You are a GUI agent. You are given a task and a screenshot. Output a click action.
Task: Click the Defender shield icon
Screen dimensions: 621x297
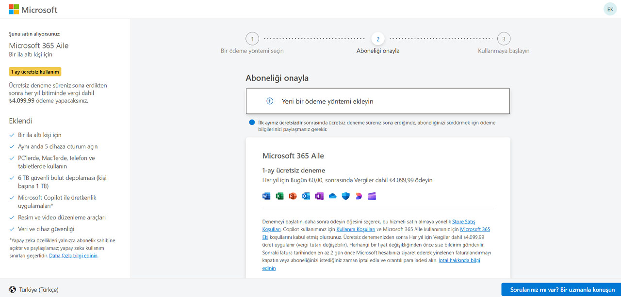tap(345, 196)
